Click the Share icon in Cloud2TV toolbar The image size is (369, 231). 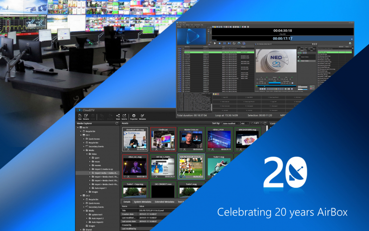(x=118, y=116)
